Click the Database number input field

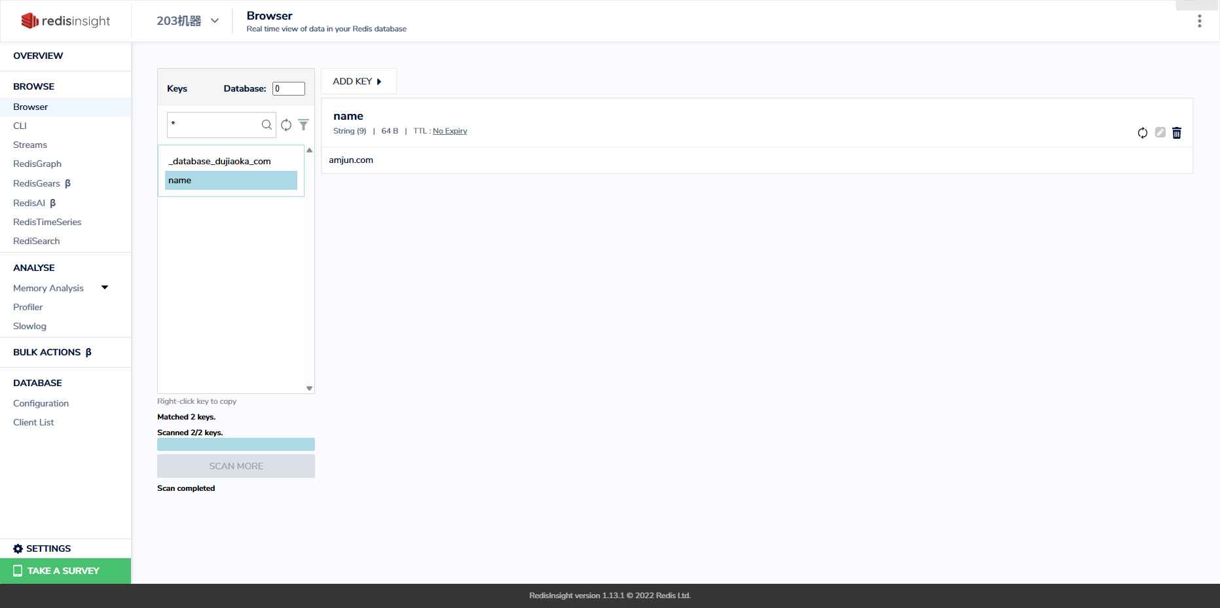coord(288,88)
